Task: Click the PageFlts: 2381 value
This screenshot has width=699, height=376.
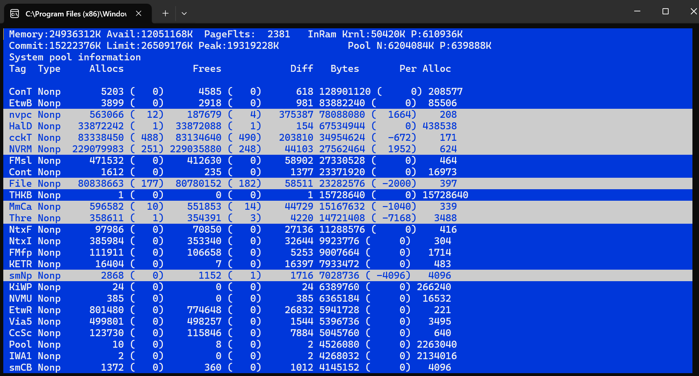Action: pyautogui.click(x=247, y=34)
